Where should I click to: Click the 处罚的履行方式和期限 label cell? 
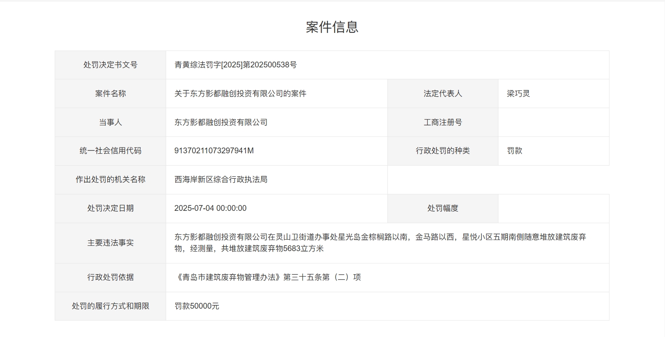pos(110,306)
